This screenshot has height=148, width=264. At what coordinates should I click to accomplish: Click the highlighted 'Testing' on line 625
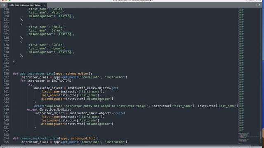coord(65,34)
